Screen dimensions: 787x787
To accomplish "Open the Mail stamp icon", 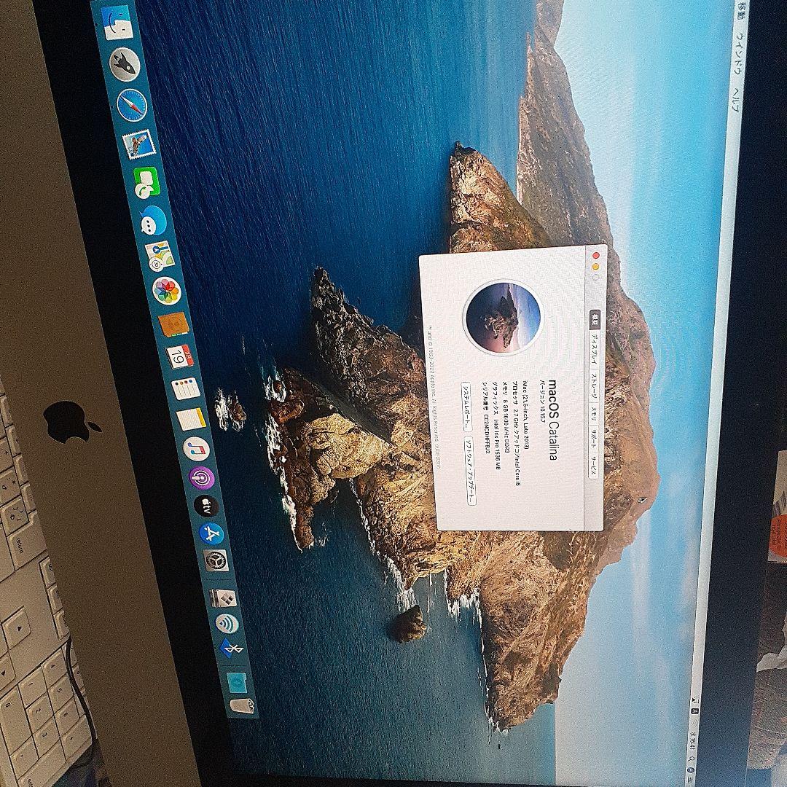I will [139, 144].
